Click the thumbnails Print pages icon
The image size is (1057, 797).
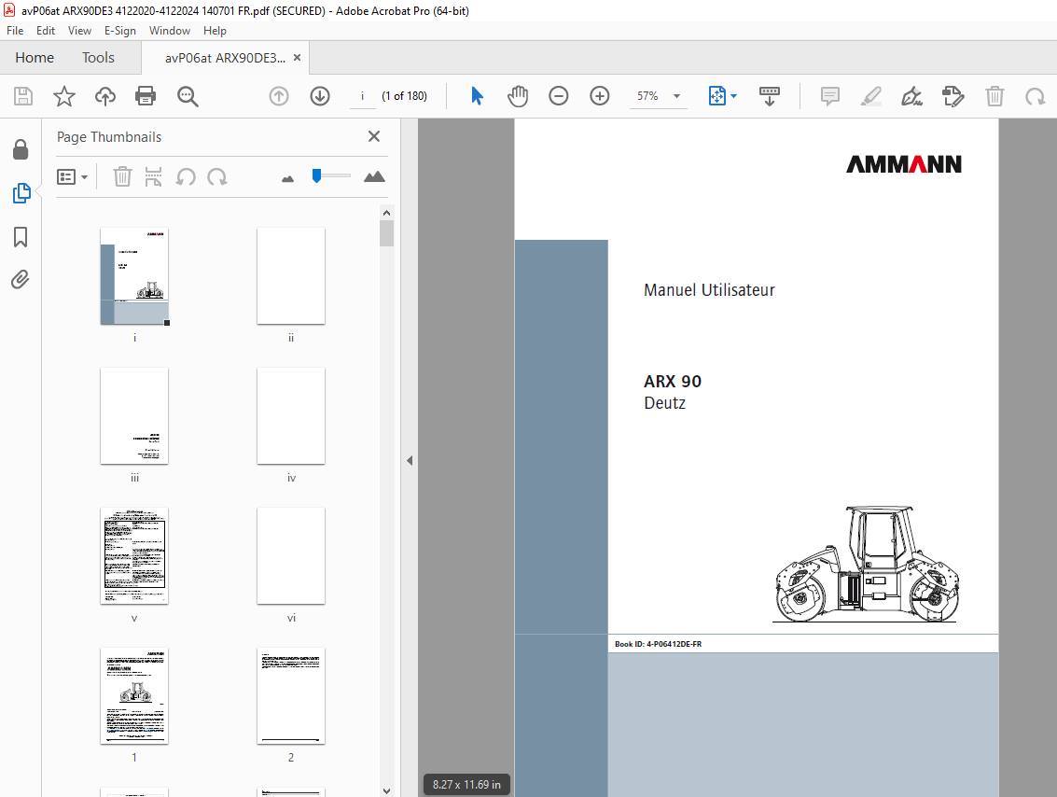153,176
